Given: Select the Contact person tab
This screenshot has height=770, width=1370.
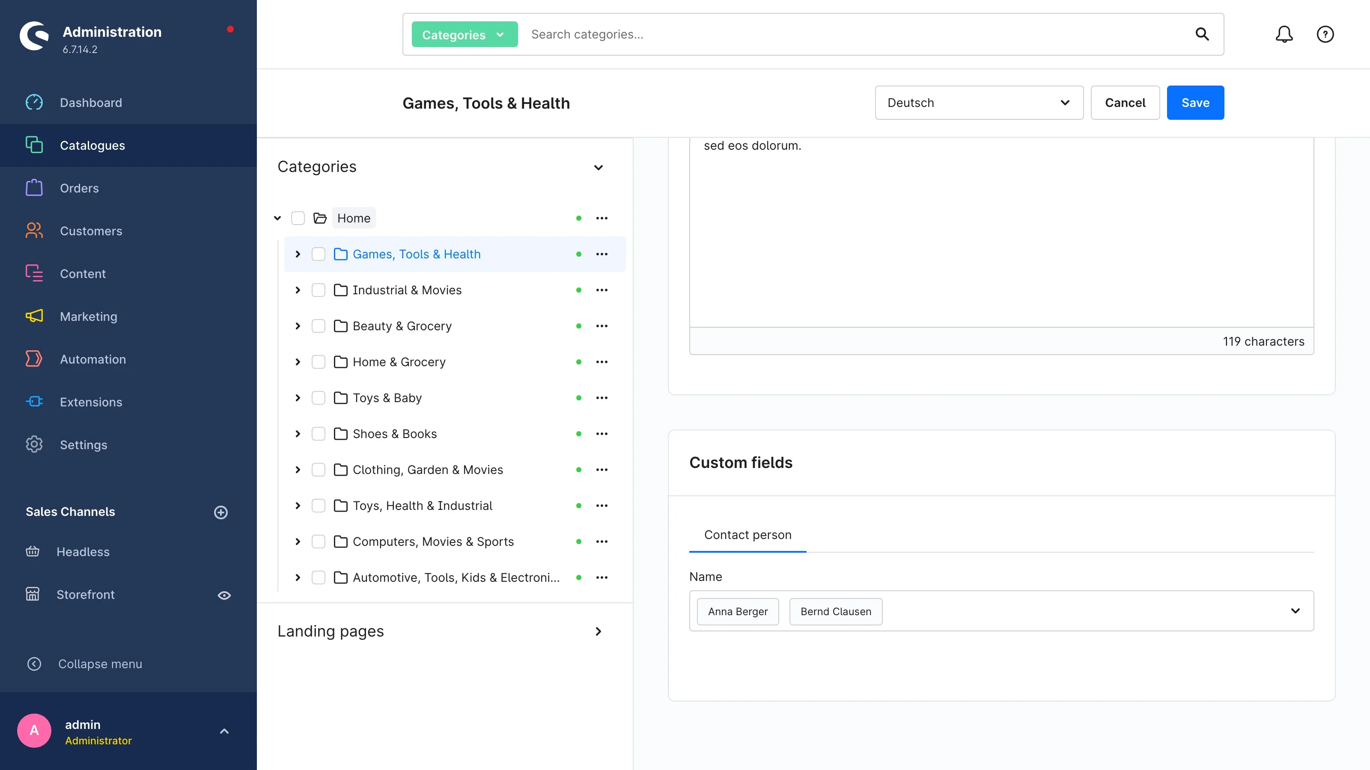Looking at the screenshot, I should (x=747, y=535).
